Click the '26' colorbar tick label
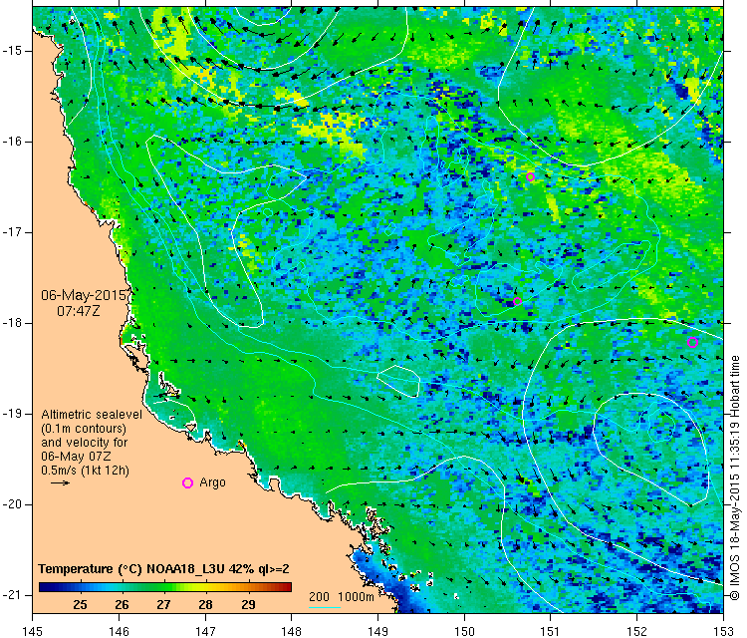Image resolution: width=747 pixels, height=638 pixels. tap(122, 605)
